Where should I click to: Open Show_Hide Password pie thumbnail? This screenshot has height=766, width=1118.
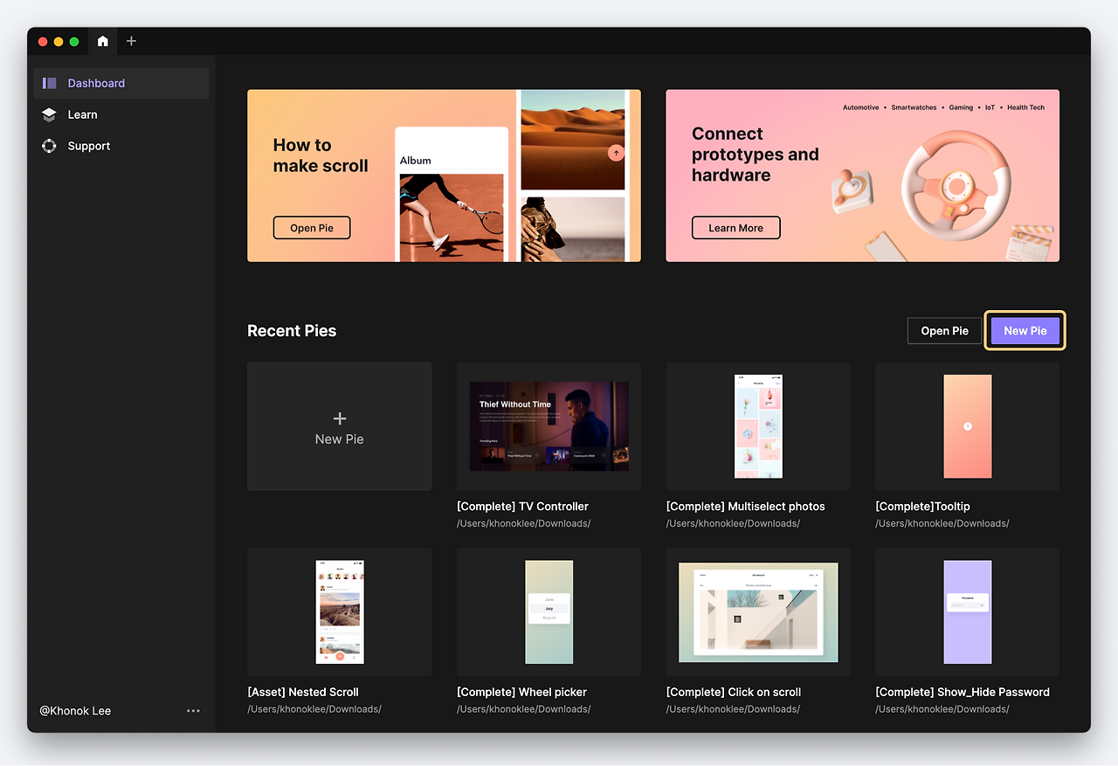968,612
